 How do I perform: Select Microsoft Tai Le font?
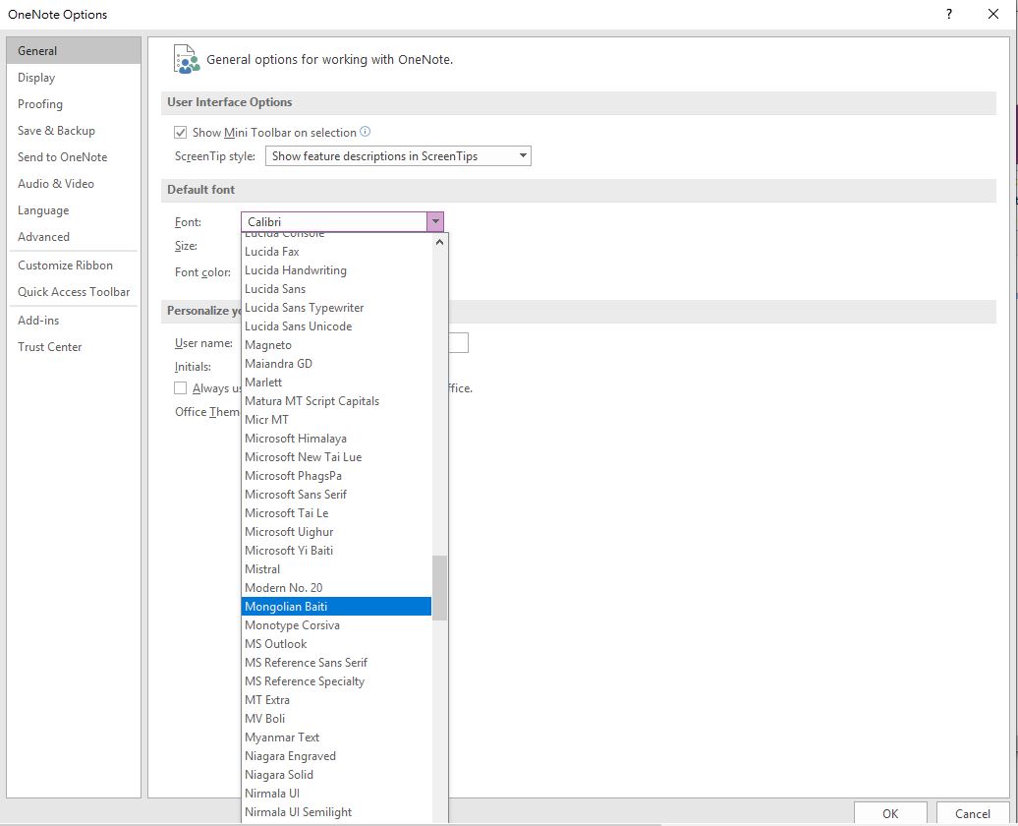coord(336,513)
